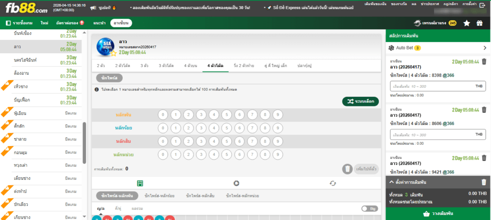Click the วางเดิมพัน place bet button
The image size is (491, 220).
438,214
